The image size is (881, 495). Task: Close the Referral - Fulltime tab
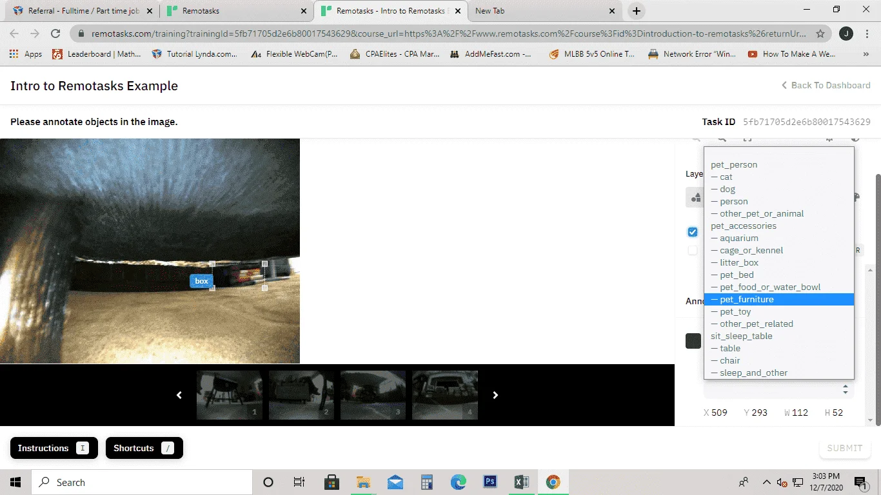[150, 11]
